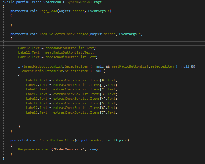Image resolution: width=205 pixels, height=164 pixels.
Task: Click the if keyword of the condition
Action: pos(20,66)
